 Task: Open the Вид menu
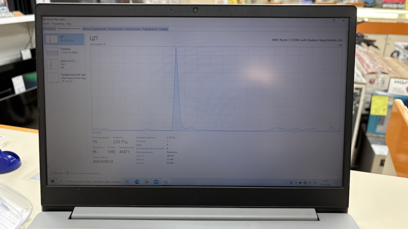69,24
